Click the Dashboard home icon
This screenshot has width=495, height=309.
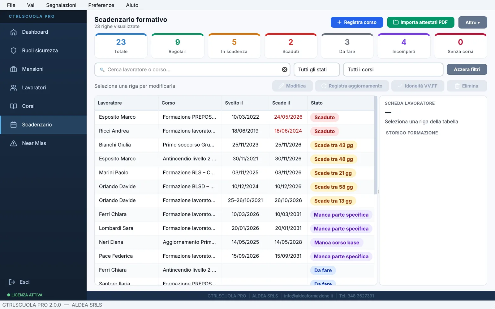click(x=13, y=32)
